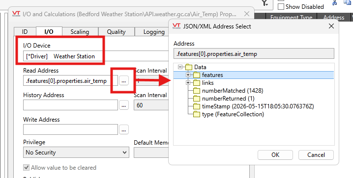Image resolution: width=353 pixels, height=178 pixels.
Task: Select the timeStamp folder icon
Action: point(197,106)
